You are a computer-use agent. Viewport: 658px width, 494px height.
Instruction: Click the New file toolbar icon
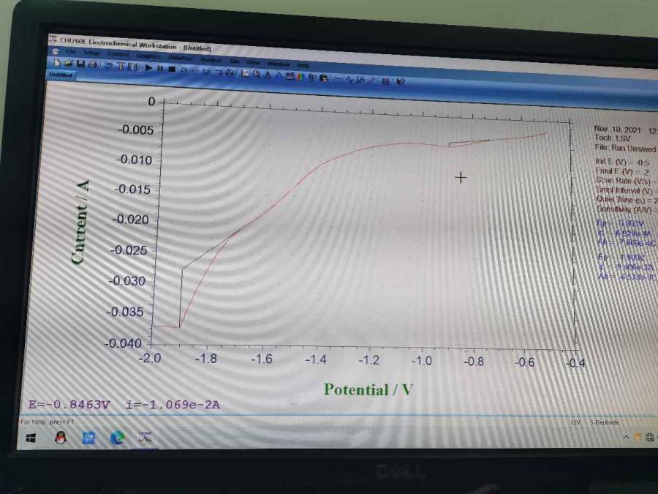[x=56, y=64]
